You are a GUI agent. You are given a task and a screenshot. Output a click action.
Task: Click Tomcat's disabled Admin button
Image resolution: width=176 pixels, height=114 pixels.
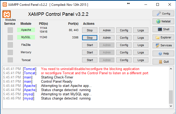[x=107, y=60]
